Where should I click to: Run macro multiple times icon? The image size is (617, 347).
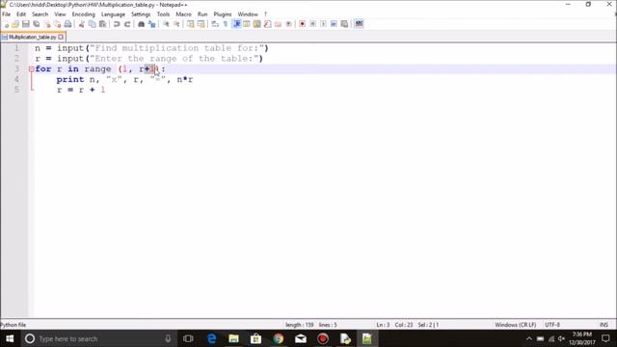pyautogui.click(x=334, y=24)
